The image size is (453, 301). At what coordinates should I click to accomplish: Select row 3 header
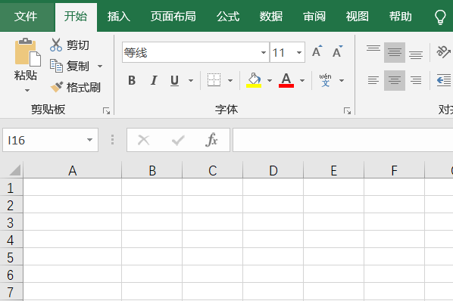tap(11, 222)
